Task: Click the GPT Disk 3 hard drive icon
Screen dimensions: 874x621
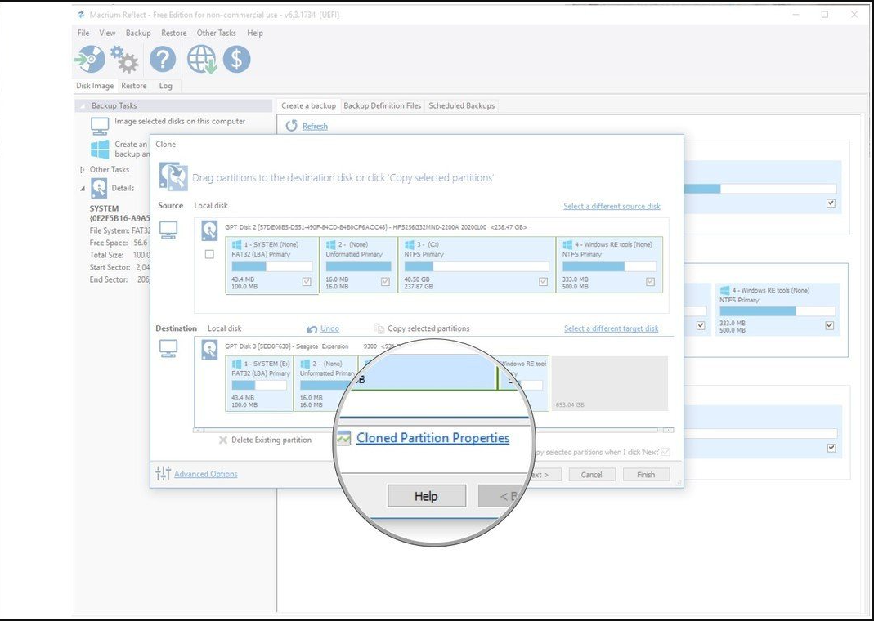Action: click(209, 350)
